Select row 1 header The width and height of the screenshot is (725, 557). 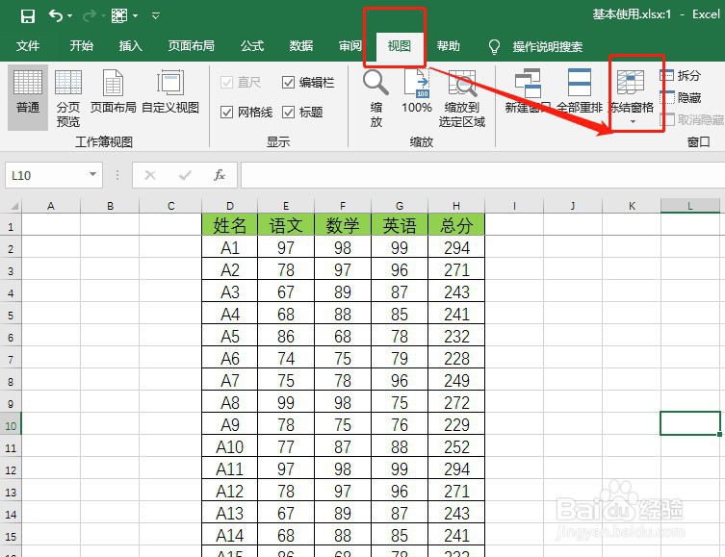tap(11, 226)
